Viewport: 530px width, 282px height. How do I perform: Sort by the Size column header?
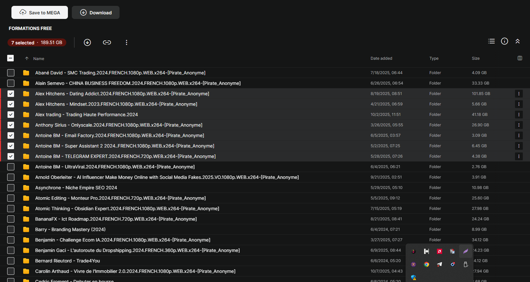coord(475,58)
